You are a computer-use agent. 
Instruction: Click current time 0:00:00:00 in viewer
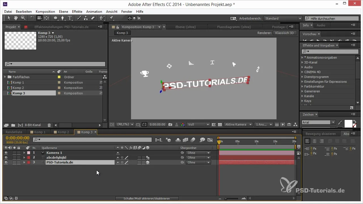157,124
